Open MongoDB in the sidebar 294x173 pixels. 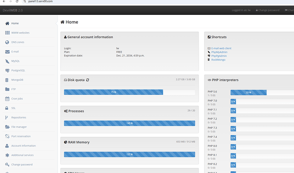(17, 80)
